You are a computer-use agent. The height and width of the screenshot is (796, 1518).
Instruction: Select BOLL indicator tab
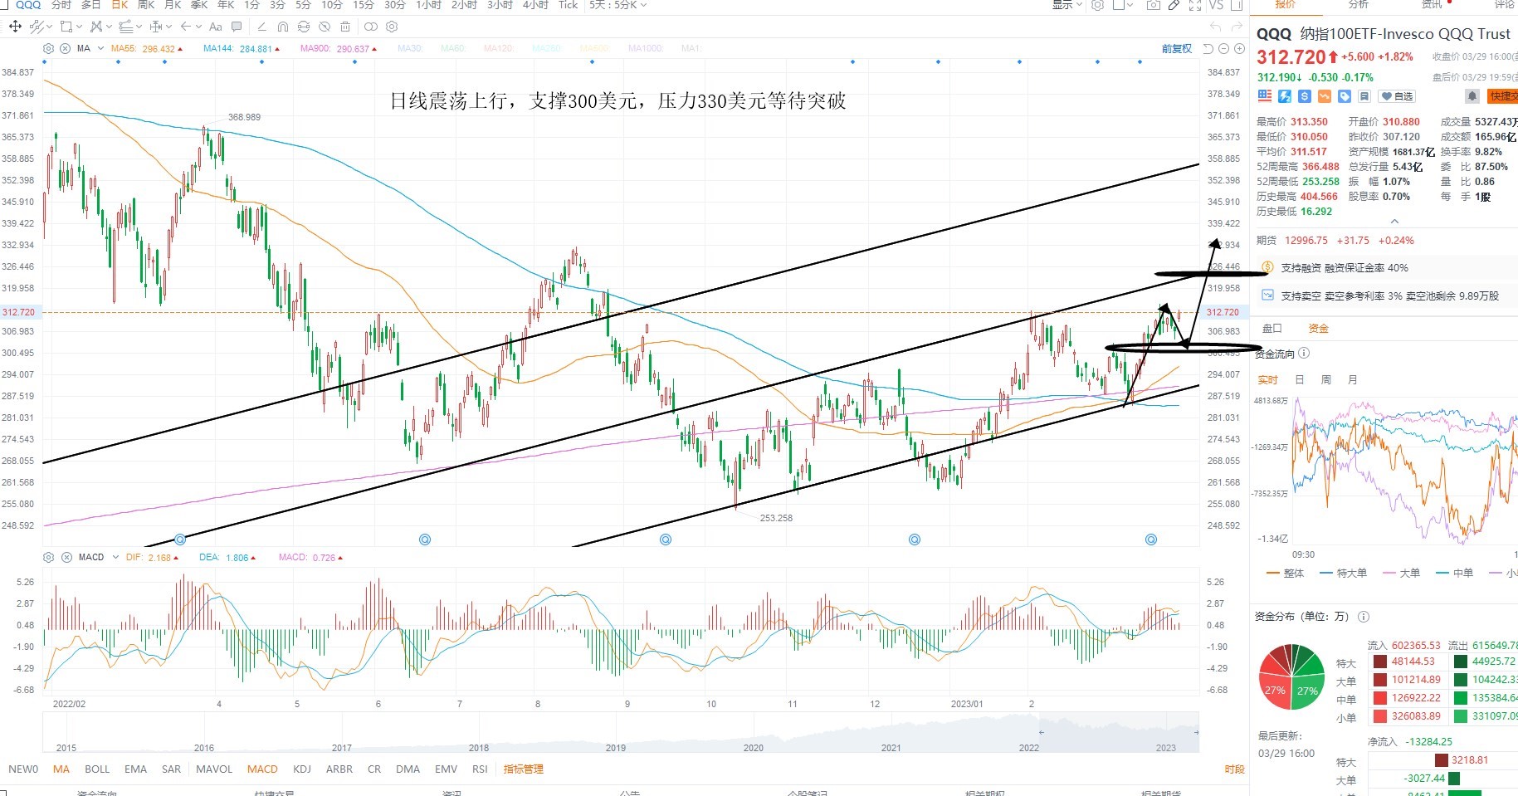click(97, 769)
